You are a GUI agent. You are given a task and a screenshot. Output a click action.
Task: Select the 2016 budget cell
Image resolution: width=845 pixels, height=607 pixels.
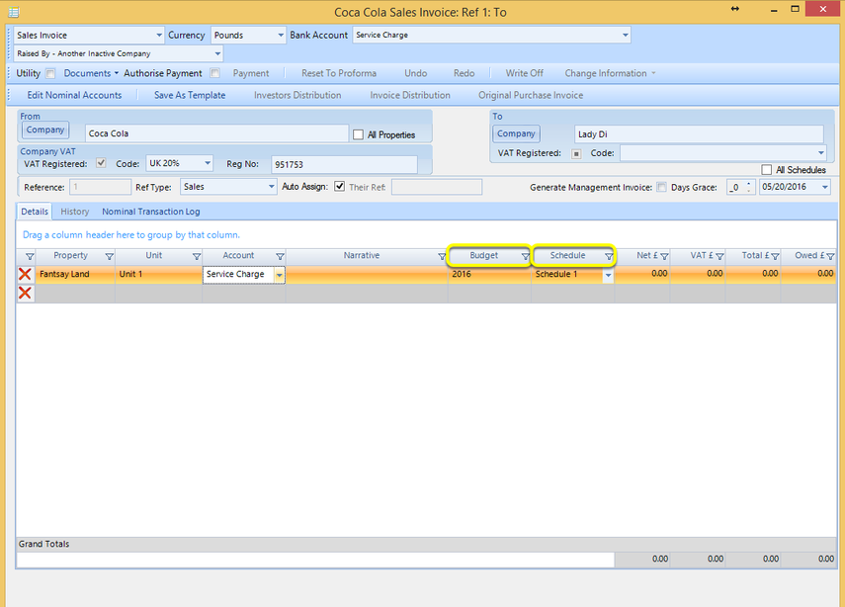489,275
